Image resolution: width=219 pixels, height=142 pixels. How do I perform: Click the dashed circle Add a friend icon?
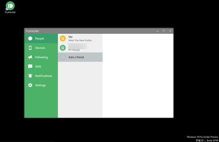click(x=63, y=57)
